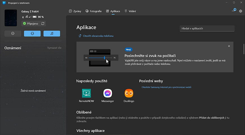
Task: Click the battery icon showing 90 %
Action: [35, 17]
